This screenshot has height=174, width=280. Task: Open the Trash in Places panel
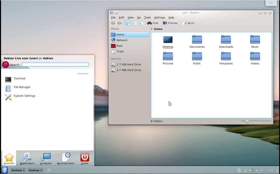tap(120, 51)
